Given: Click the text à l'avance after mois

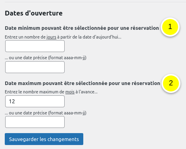Looking at the screenshot, I should pyautogui.click(x=86, y=92).
